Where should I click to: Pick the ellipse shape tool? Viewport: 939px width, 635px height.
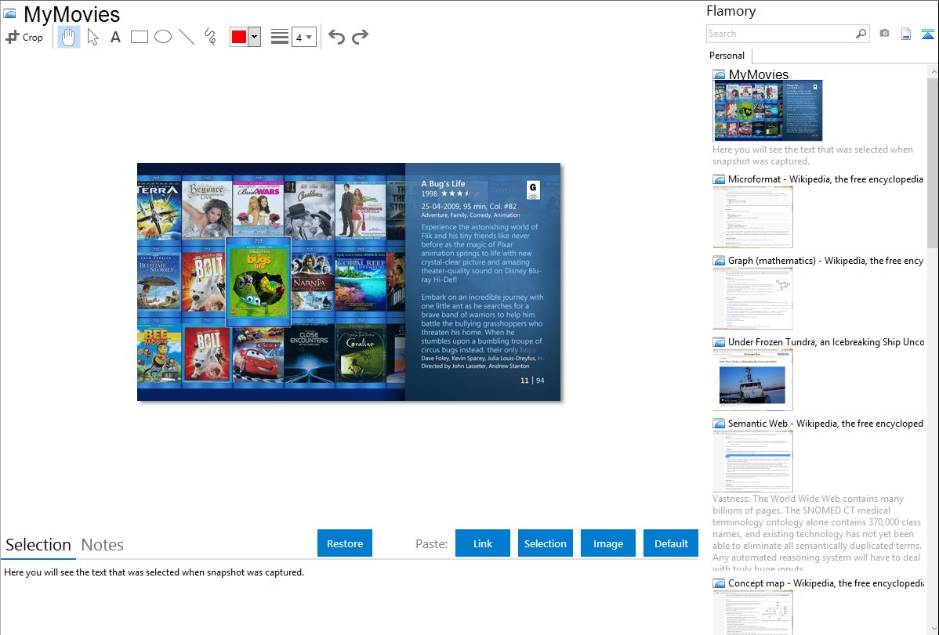click(x=163, y=37)
